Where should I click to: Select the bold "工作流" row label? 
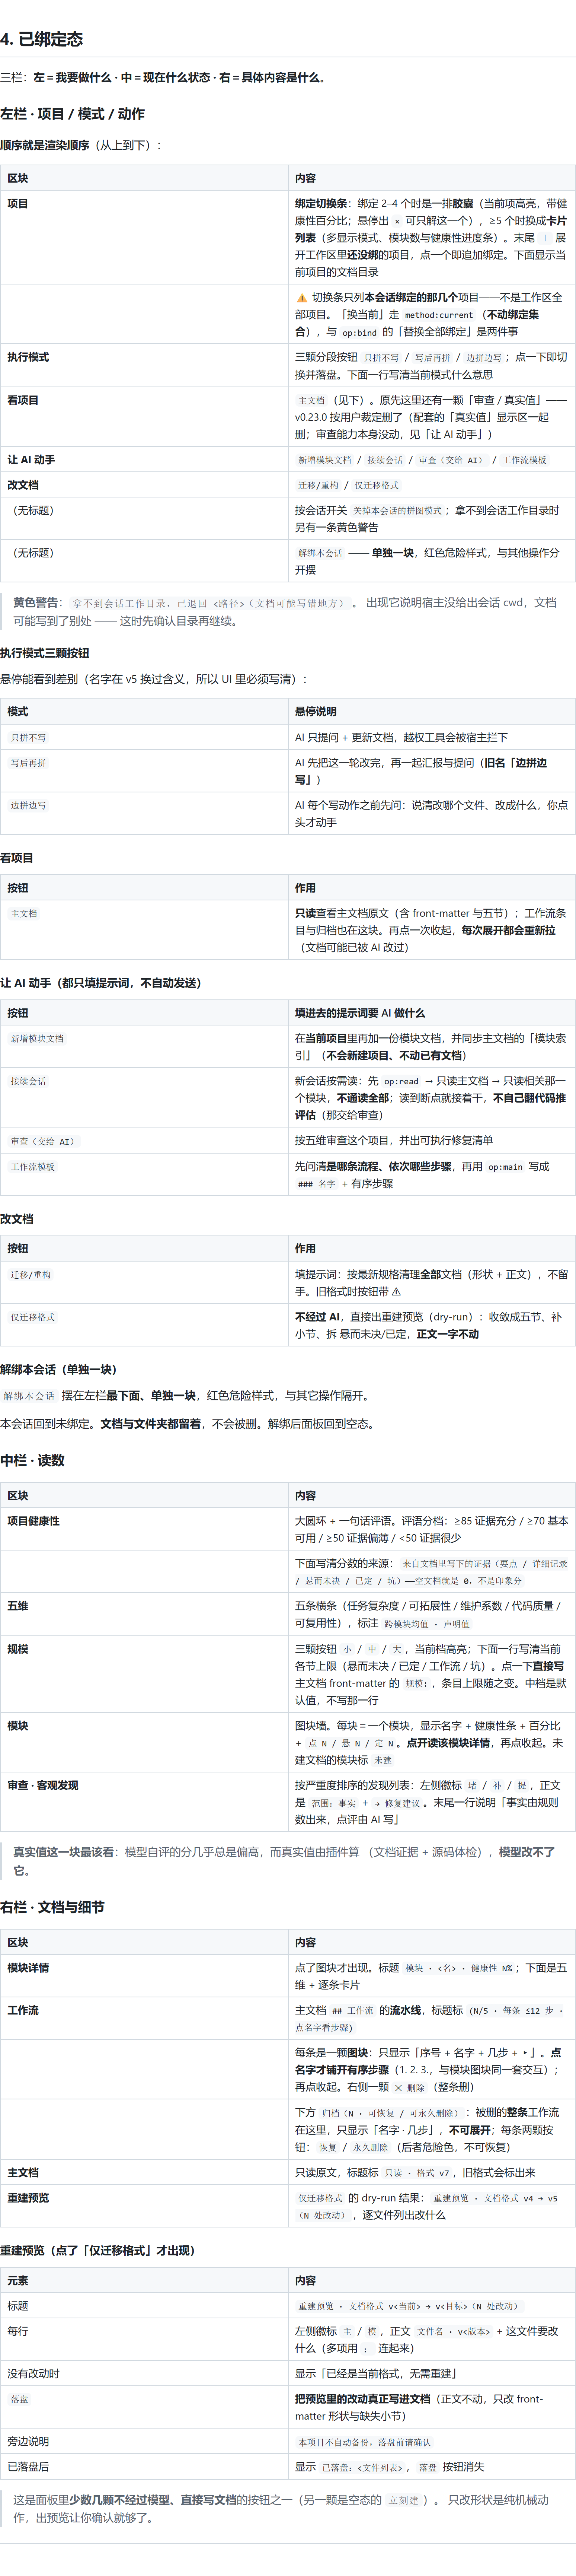tap(23, 2010)
